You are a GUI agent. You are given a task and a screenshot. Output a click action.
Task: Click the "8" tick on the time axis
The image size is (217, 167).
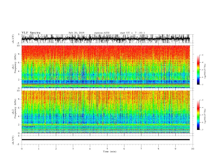(158, 149)
